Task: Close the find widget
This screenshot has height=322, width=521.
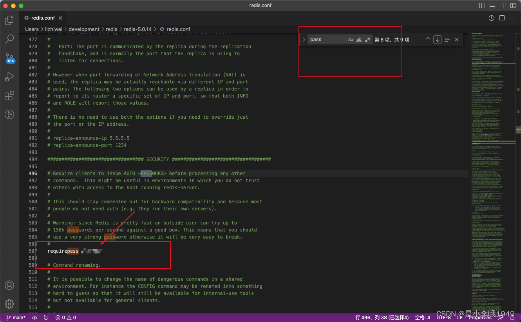Action: click(457, 40)
